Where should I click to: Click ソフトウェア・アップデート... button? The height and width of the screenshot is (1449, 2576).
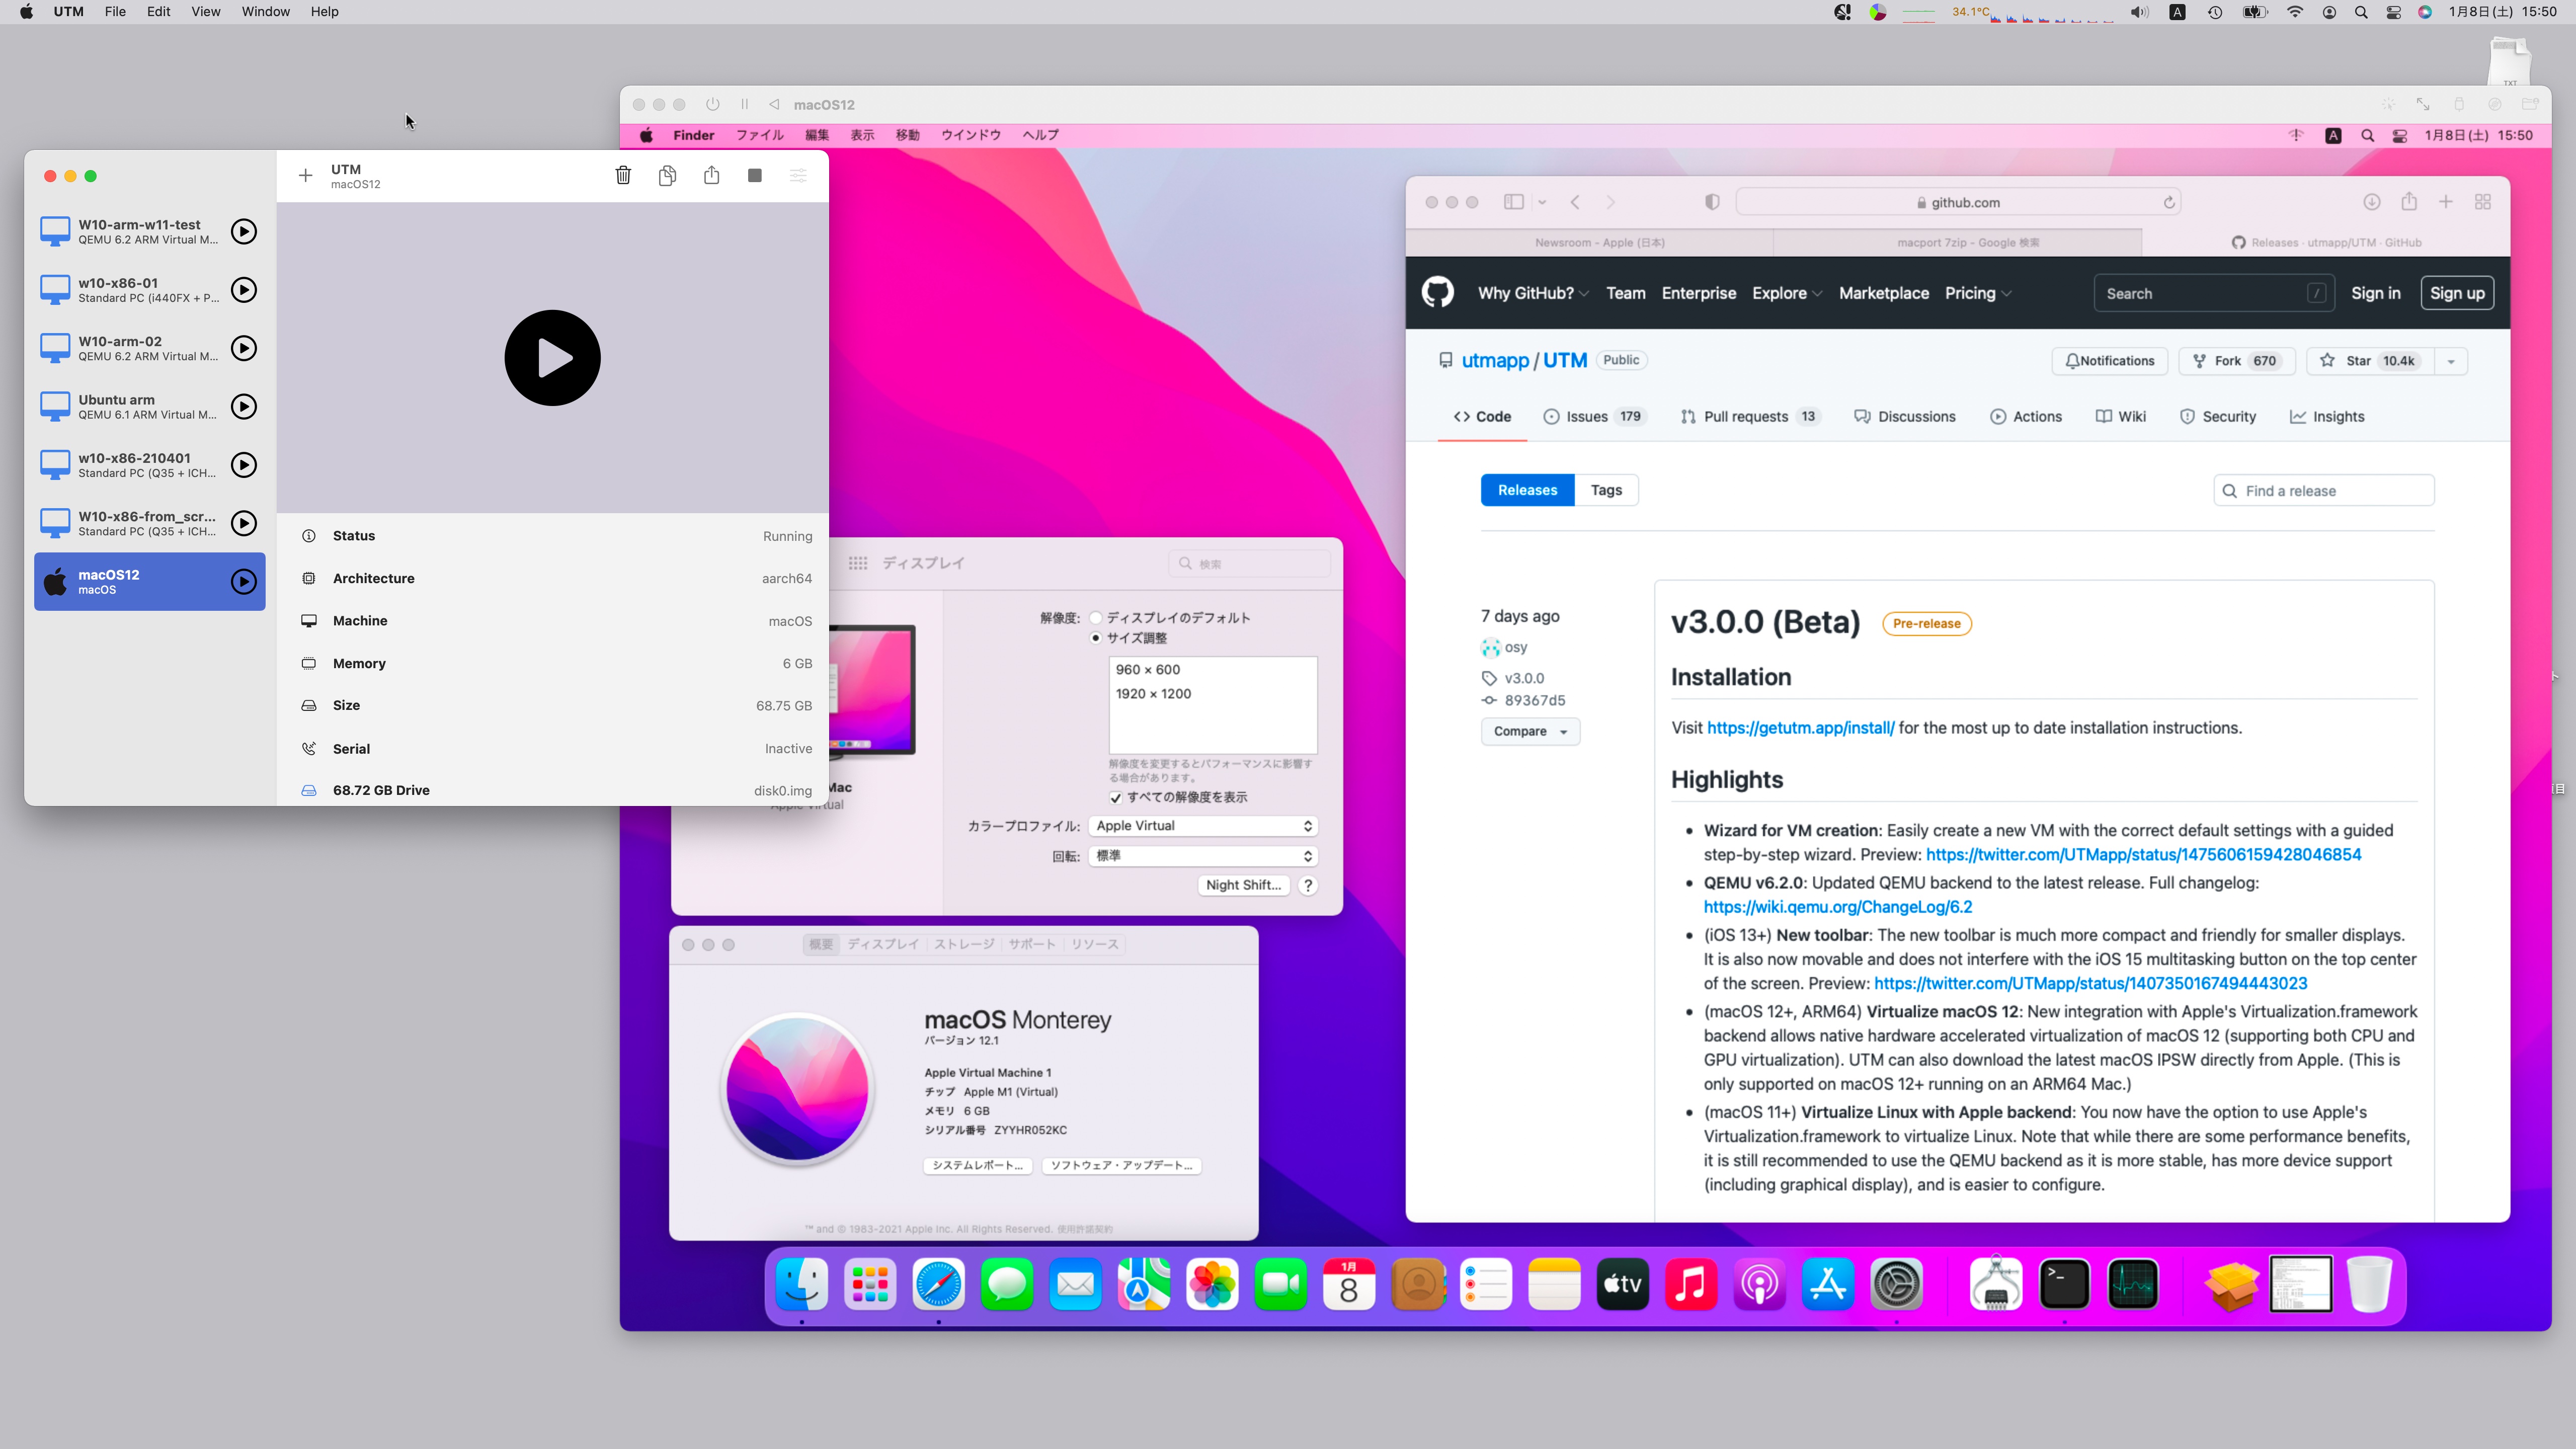coord(1121,1165)
